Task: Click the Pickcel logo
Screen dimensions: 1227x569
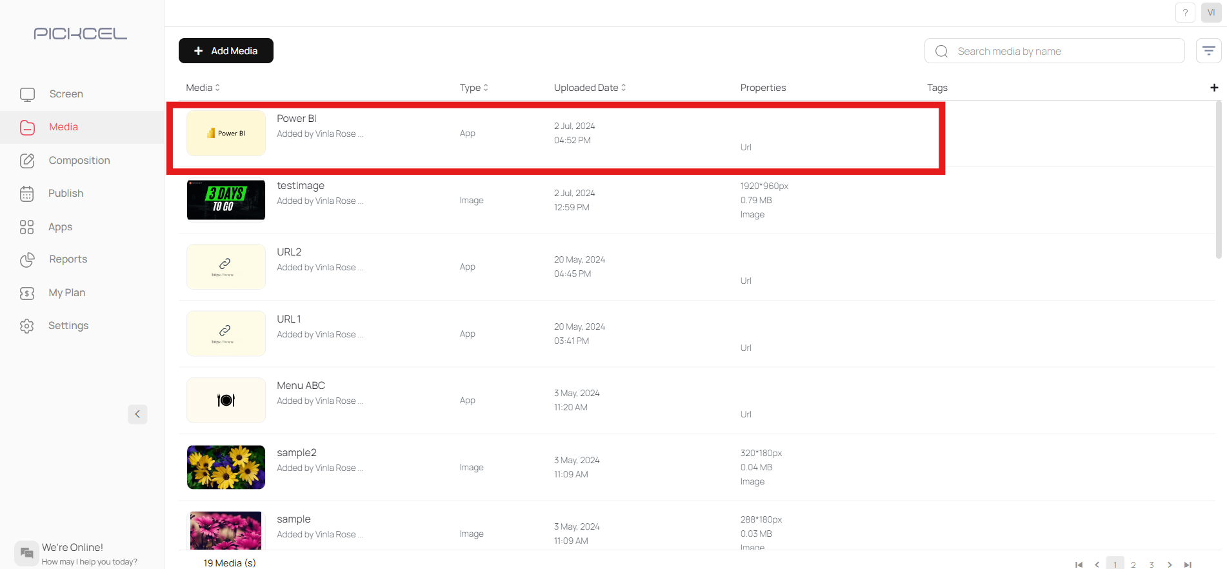Action: pos(81,34)
